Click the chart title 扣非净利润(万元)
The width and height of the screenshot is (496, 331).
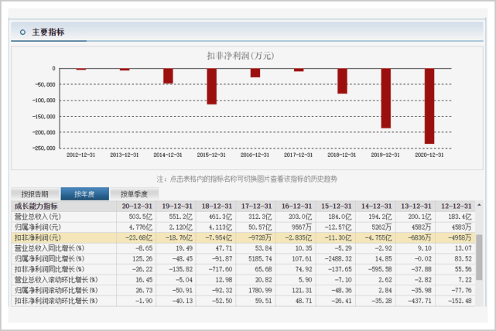[241, 56]
